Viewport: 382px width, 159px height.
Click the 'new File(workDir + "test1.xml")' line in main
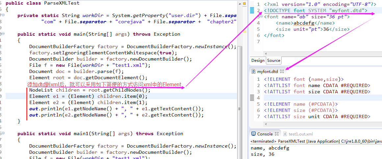[90, 65]
